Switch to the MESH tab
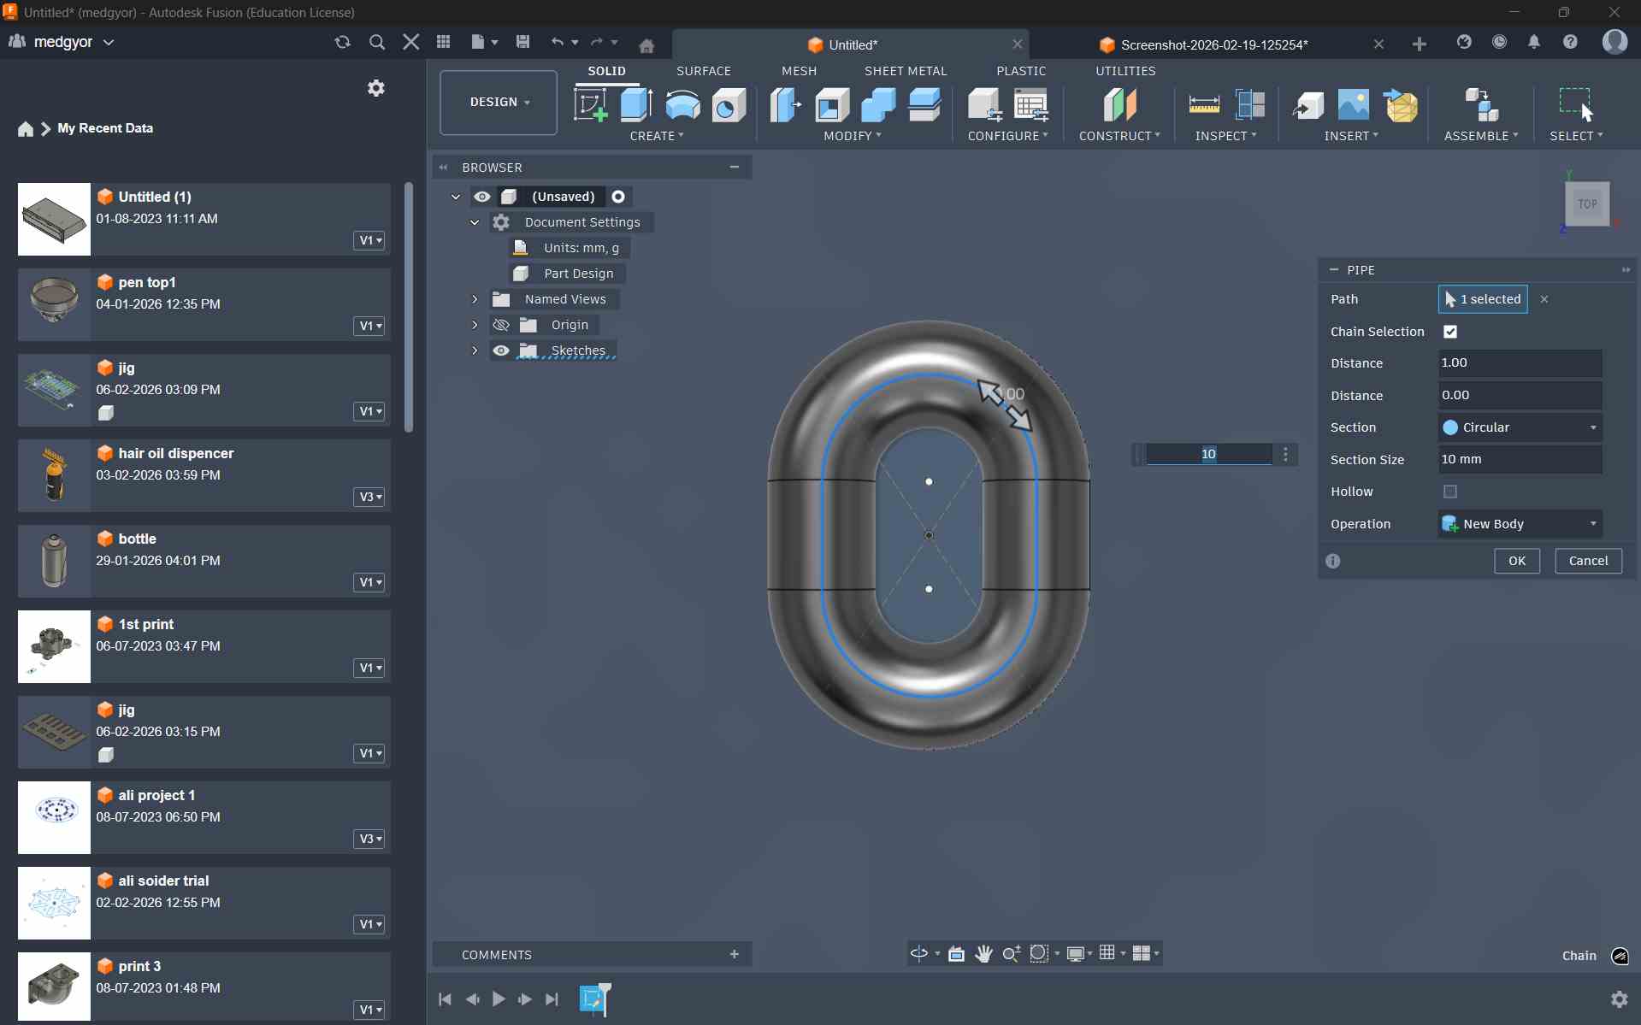Image resolution: width=1641 pixels, height=1025 pixels. 799,71
